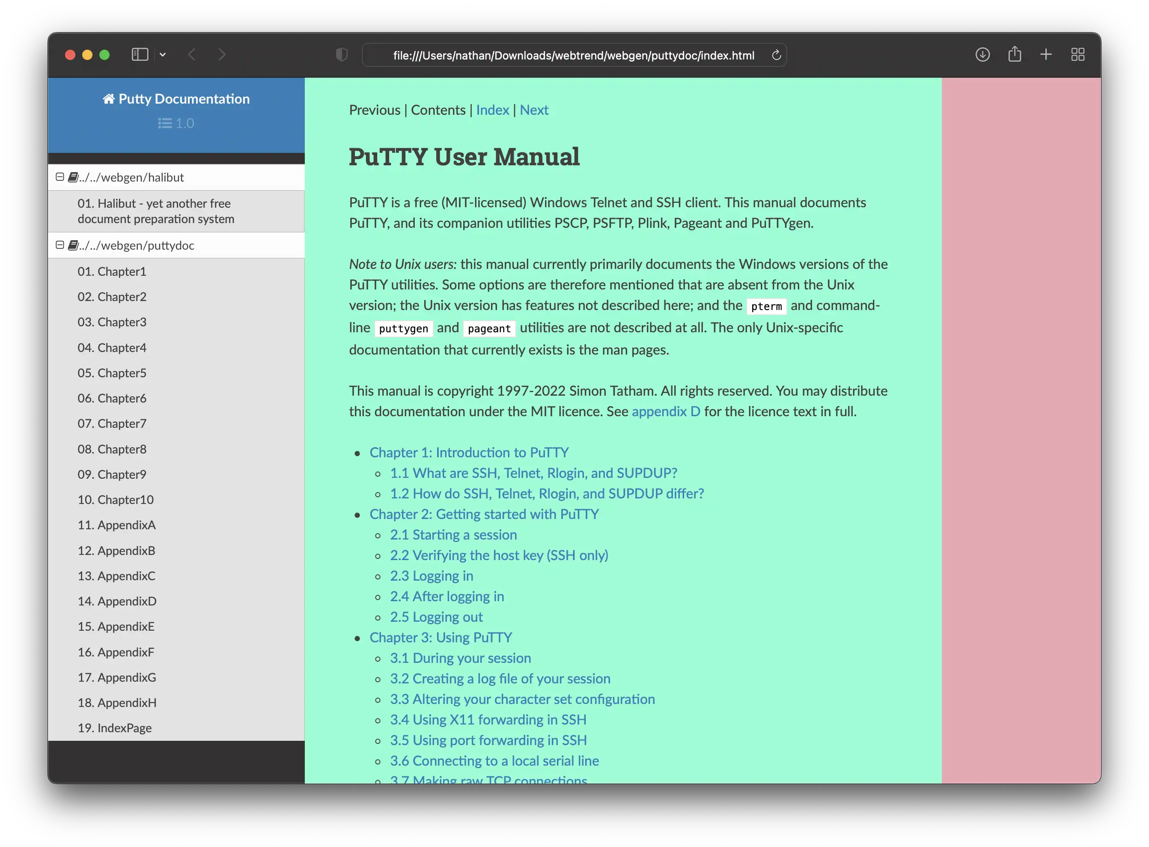The height and width of the screenshot is (847, 1149).
Task: Click the Contents navigation item
Action: click(437, 110)
